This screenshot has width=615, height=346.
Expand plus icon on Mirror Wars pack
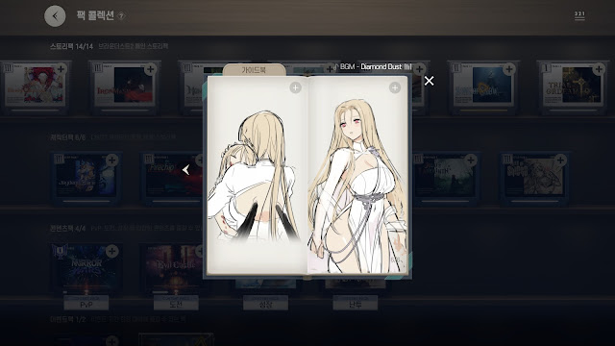click(x=111, y=251)
